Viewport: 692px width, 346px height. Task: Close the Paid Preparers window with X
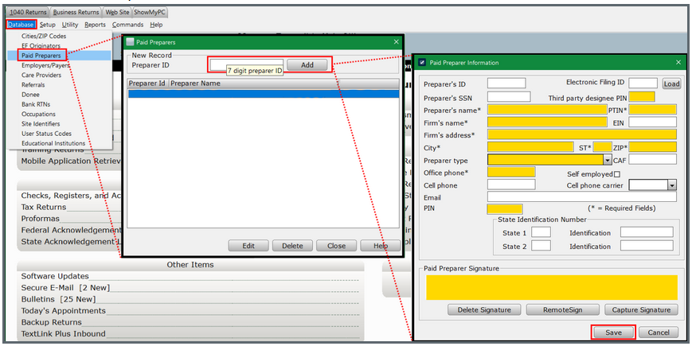click(x=396, y=41)
